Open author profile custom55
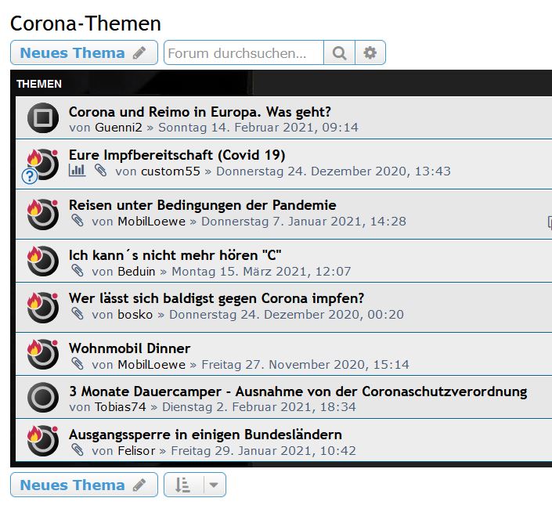The width and height of the screenshot is (552, 505). pos(171,171)
